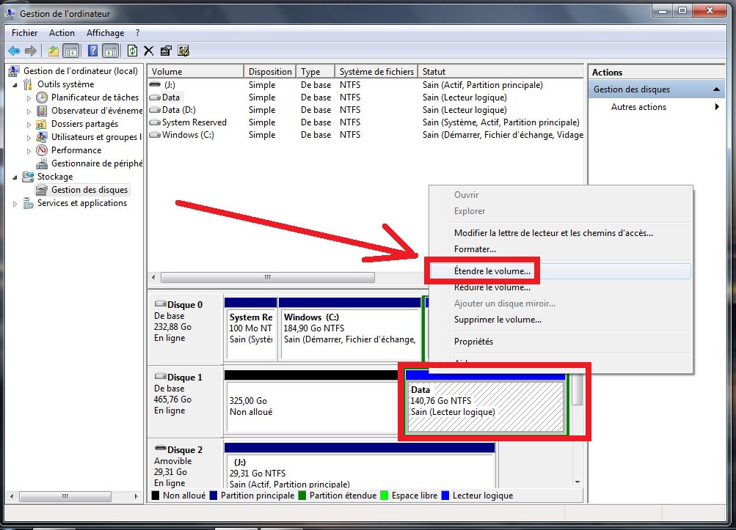
Task: Click the volume list horizontal scrollbar thumb
Action: click(x=268, y=277)
